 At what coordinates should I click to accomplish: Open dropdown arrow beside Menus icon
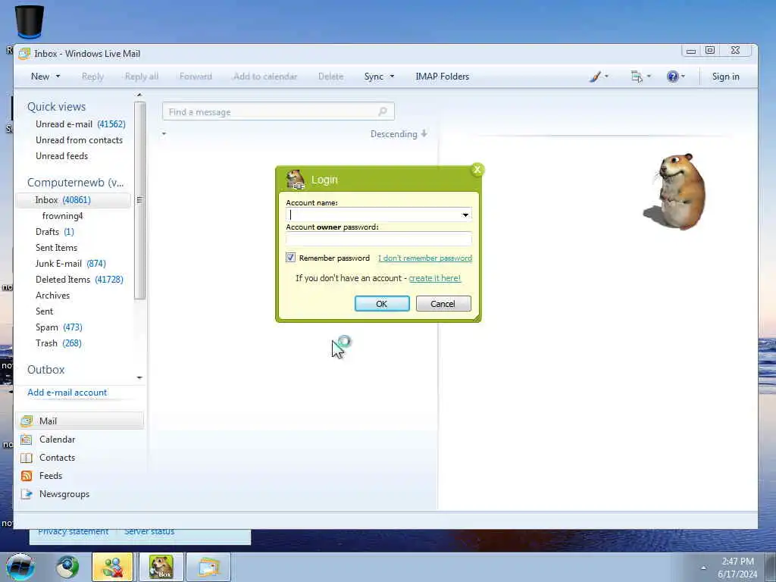point(649,77)
